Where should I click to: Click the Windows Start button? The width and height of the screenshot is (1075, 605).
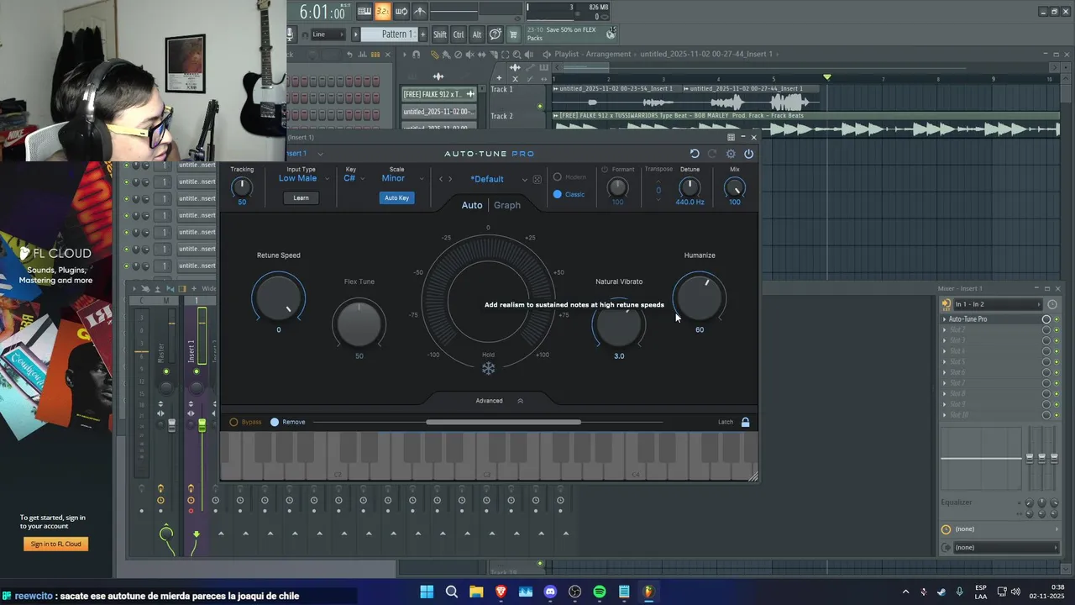tap(427, 592)
